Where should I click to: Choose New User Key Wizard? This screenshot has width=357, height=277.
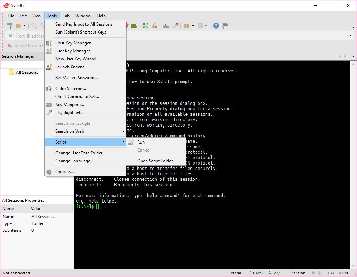[x=85, y=59]
